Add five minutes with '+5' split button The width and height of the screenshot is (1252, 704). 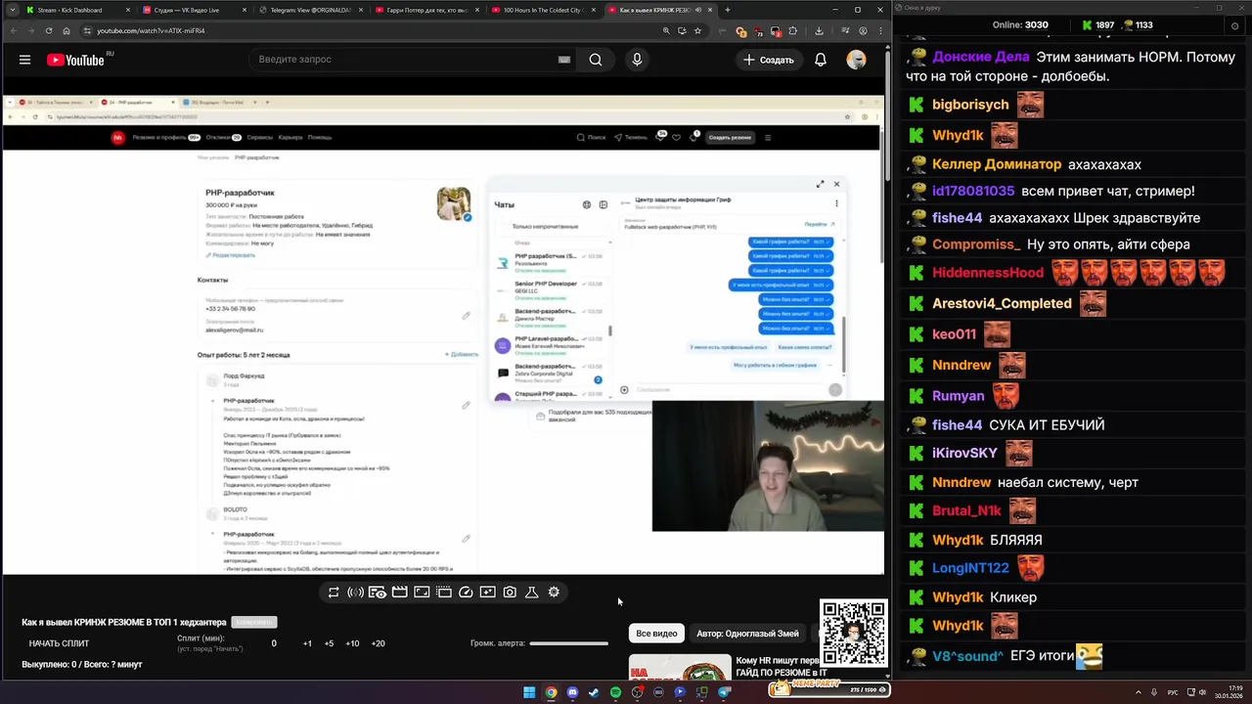329,643
